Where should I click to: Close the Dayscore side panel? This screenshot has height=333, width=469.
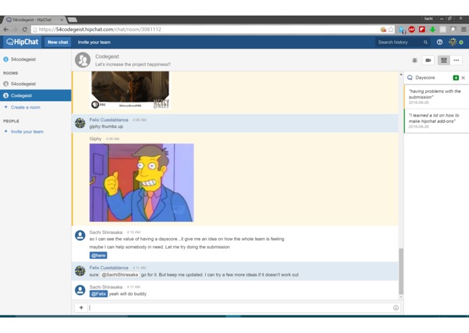(463, 78)
